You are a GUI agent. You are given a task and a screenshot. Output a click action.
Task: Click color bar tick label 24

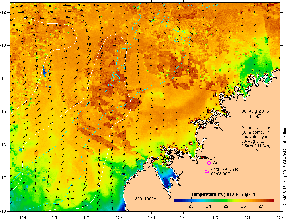(209, 206)
